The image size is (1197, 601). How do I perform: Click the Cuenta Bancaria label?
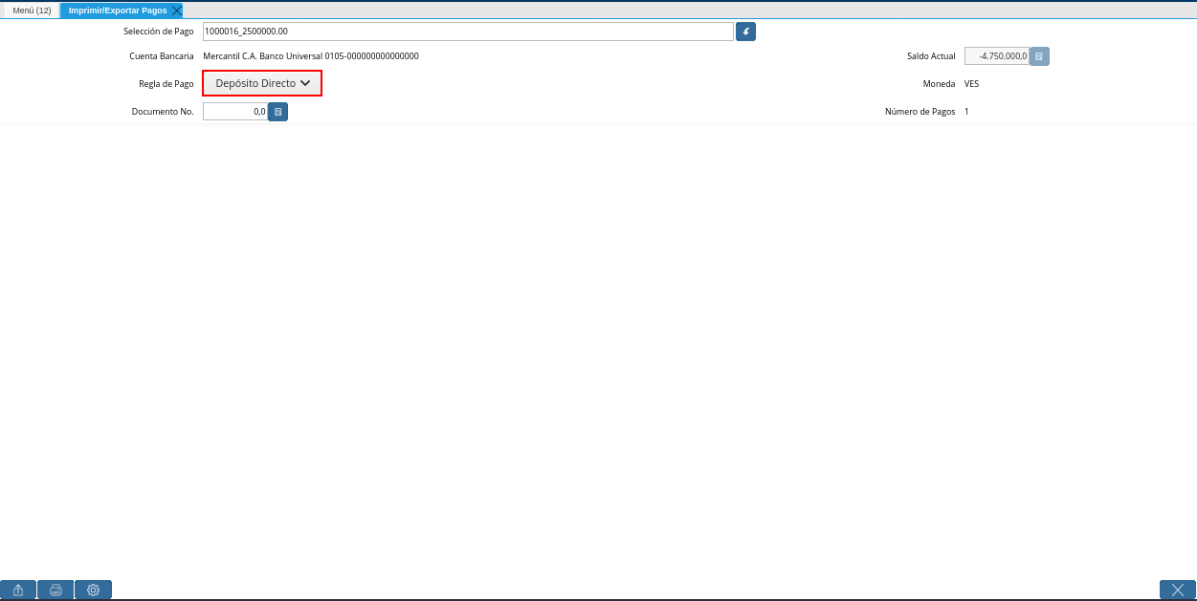(162, 56)
